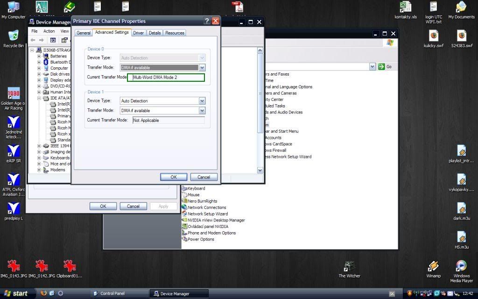Select the My Computer desktop icon
478x299 pixels.
14,10
